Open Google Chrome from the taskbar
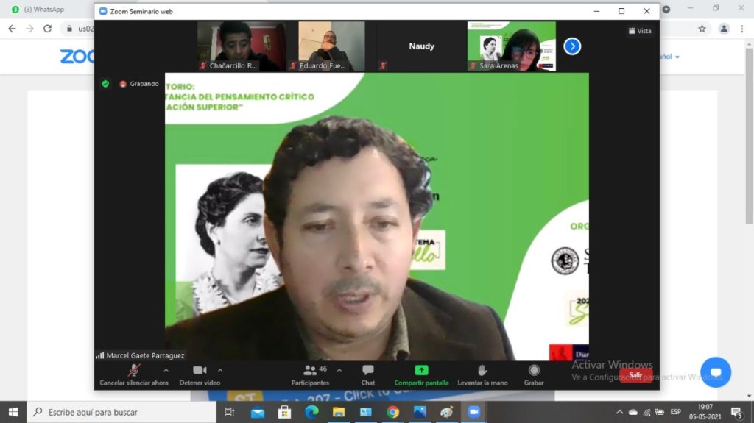Screen dimensions: 754x423 (x=393, y=412)
